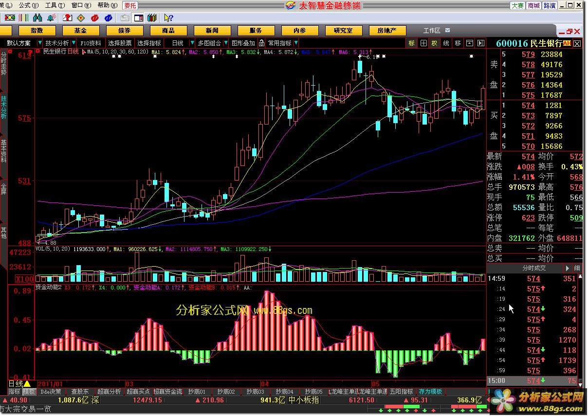Select the 抄底03 indicator tab
Viewport: 588px width, 416px height.
[255, 392]
